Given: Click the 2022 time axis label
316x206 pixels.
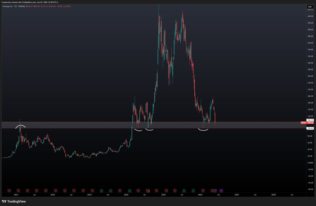Looking at the screenshot, I should (53, 195).
